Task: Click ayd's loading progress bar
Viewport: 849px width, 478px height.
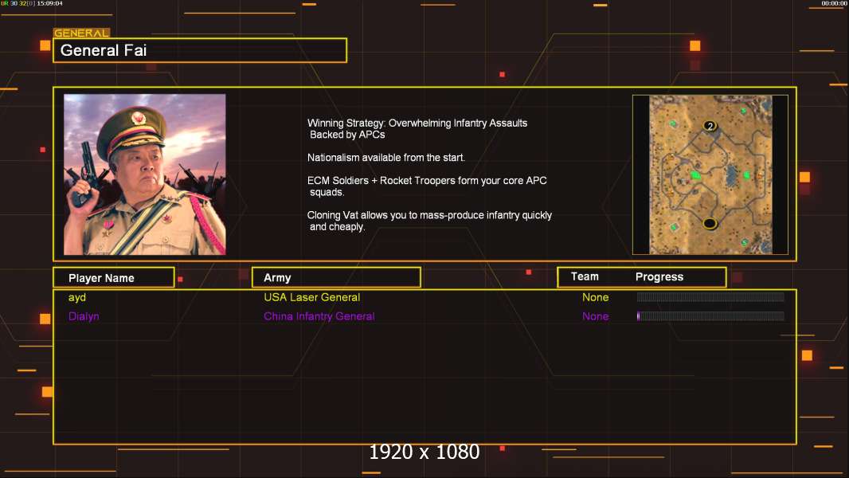Action: pyautogui.click(x=710, y=296)
